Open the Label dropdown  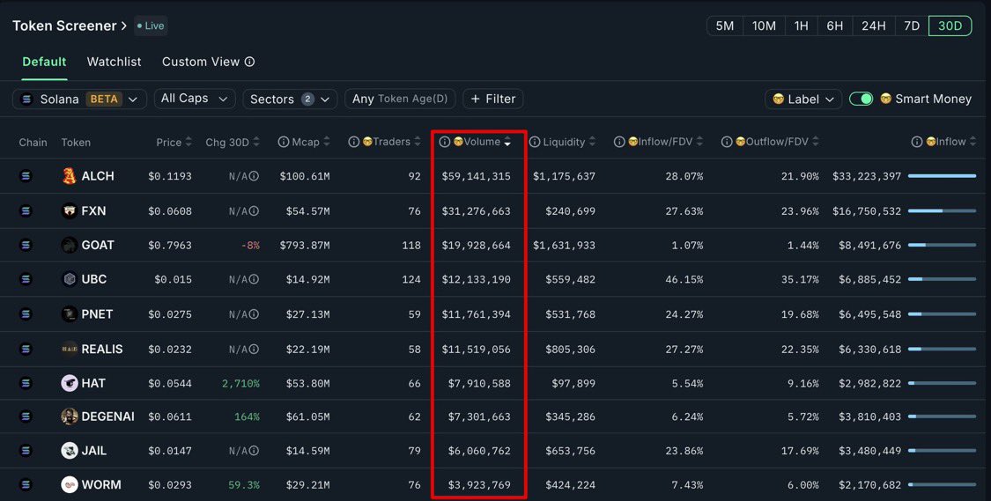point(803,99)
